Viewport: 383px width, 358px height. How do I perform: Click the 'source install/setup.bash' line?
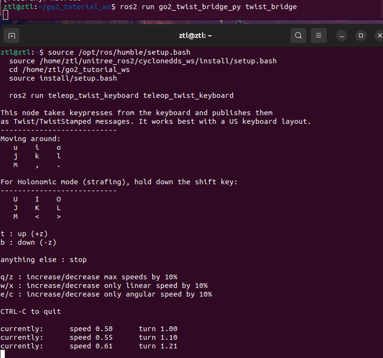point(63,78)
